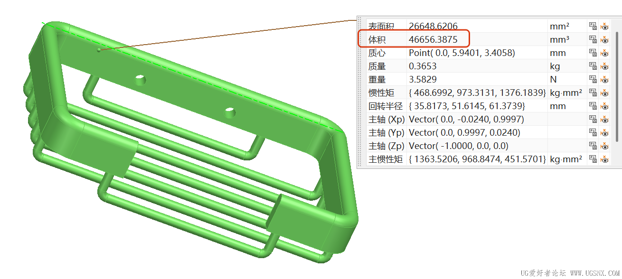The height and width of the screenshot is (279, 622).
Task: Toggle annotation display eye for 表面积 row
Action: [x=604, y=26]
